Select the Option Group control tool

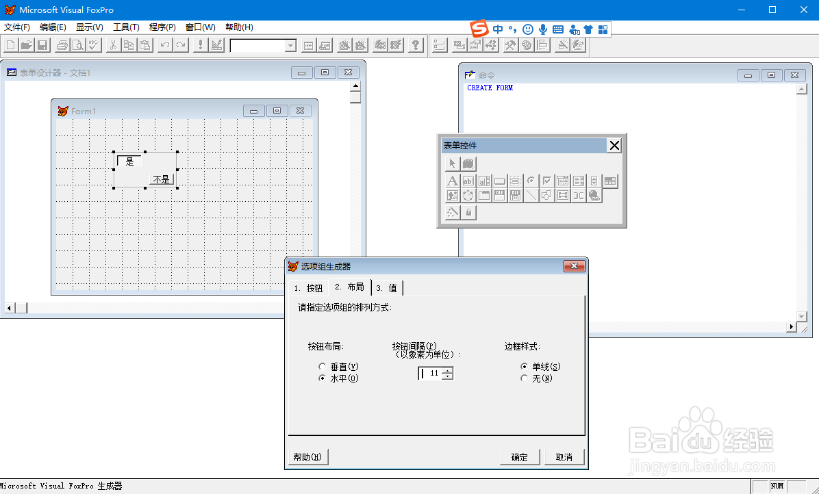[516, 181]
